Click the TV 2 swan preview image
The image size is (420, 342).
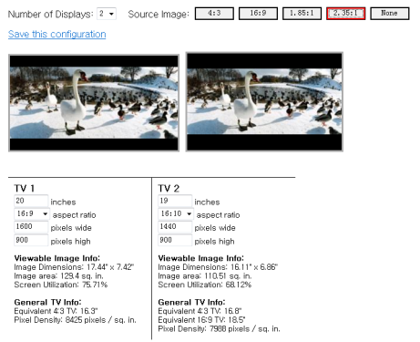coord(264,102)
